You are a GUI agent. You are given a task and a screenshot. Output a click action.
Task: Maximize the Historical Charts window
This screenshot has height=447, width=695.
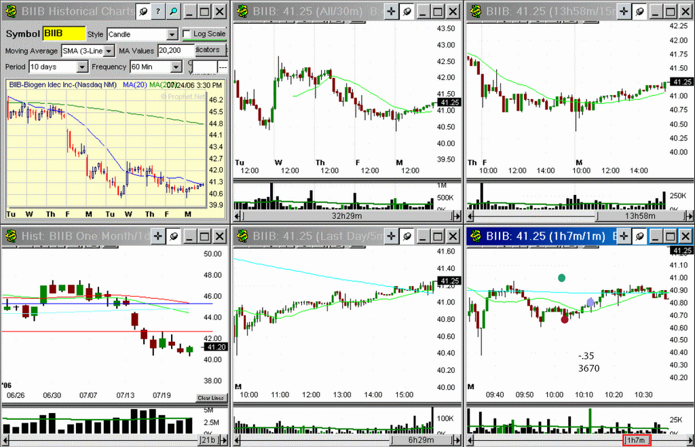pyautogui.click(x=205, y=12)
